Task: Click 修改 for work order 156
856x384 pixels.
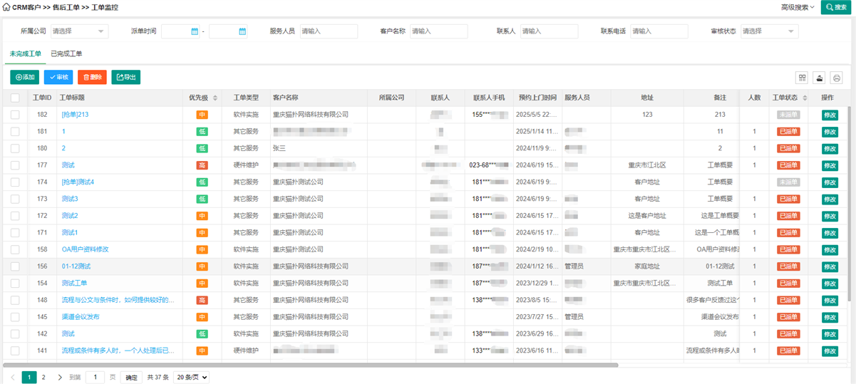Action: 830,266
